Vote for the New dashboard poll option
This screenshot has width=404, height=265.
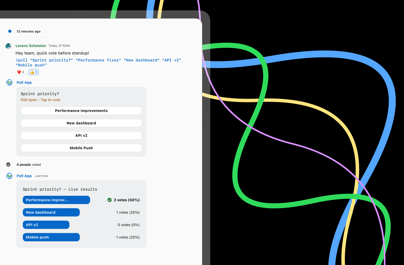81,123
